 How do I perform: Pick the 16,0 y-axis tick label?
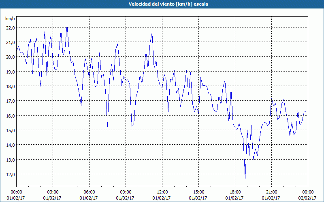click(x=11, y=116)
